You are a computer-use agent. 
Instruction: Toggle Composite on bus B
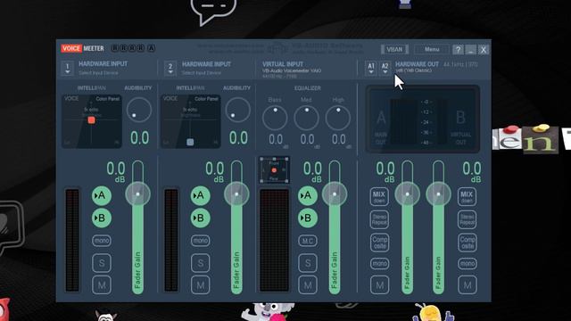(467, 243)
